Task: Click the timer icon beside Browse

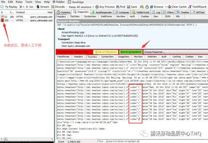Action: [147, 7]
